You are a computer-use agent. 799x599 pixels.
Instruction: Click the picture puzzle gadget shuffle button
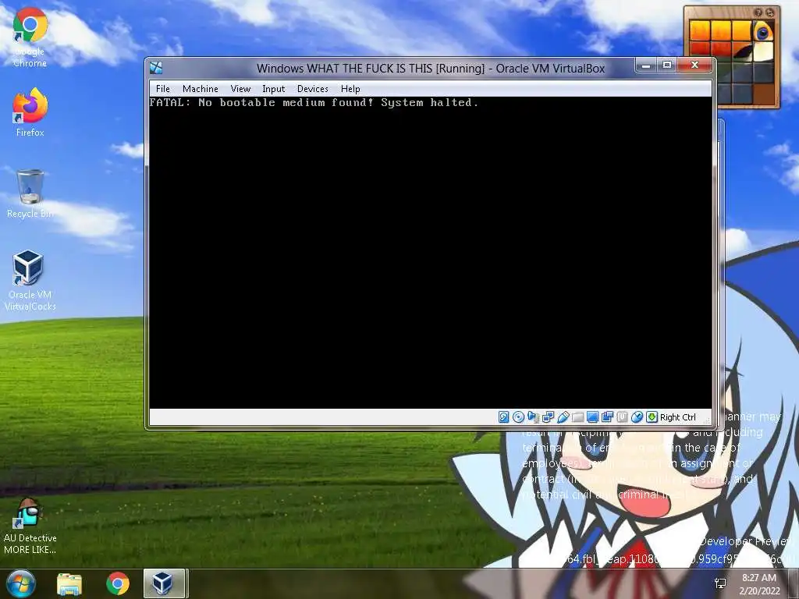pyautogui.click(x=770, y=12)
